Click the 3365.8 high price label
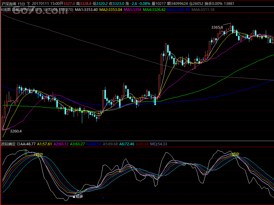The height and width of the screenshot is (205, 274). pos(217,27)
